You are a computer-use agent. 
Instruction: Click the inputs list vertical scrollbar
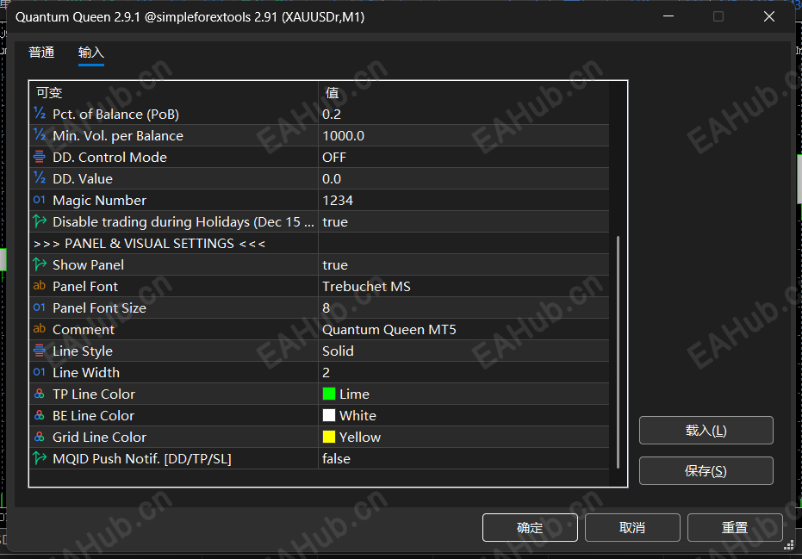coord(618,352)
